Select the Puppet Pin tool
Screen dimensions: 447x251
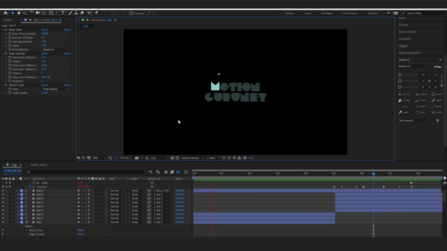pos(96,13)
